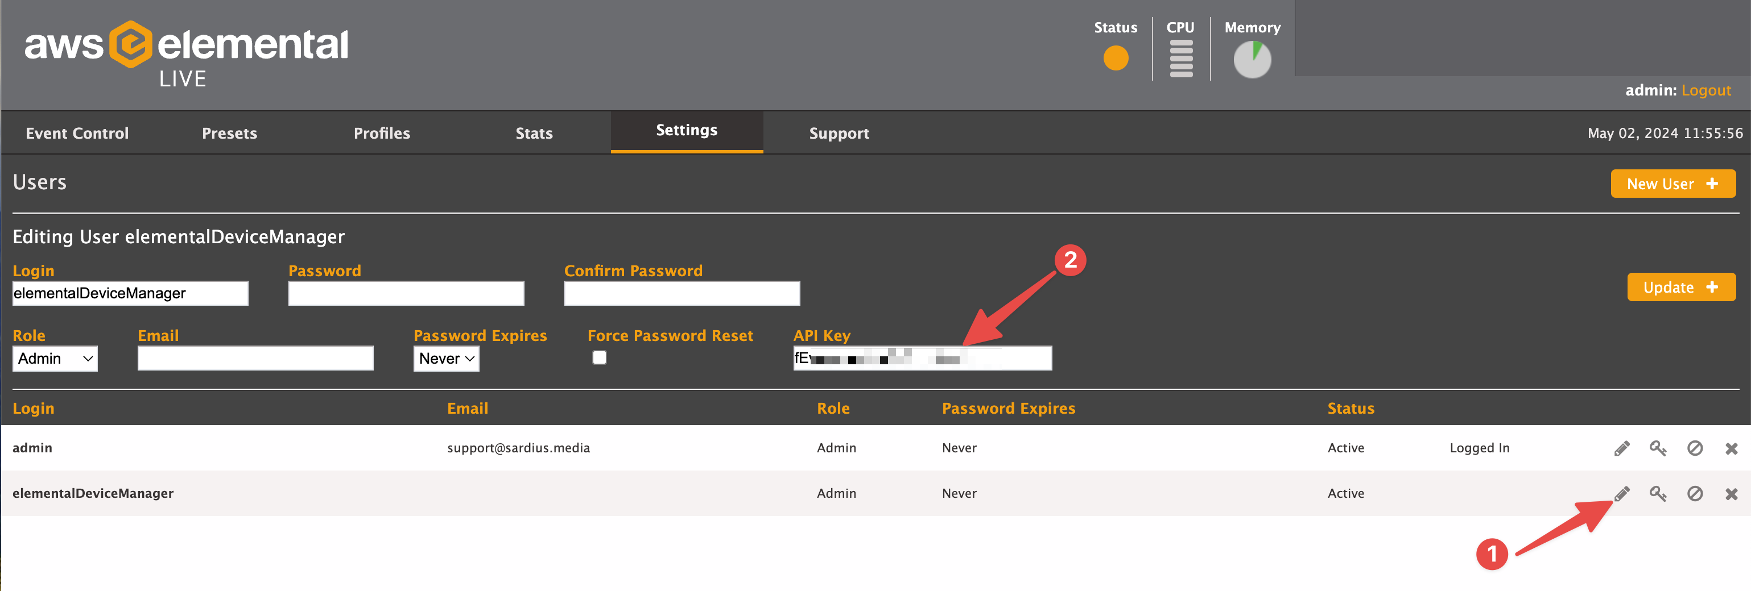Screen dimensions: 1751x591
Task: Open the Role Admin dropdown
Action: (x=55, y=359)
